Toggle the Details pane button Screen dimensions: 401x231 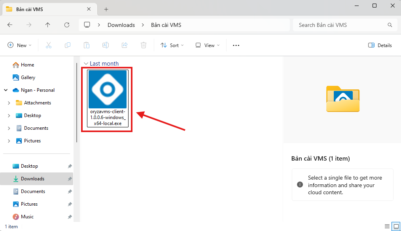(x=380, y=45)
